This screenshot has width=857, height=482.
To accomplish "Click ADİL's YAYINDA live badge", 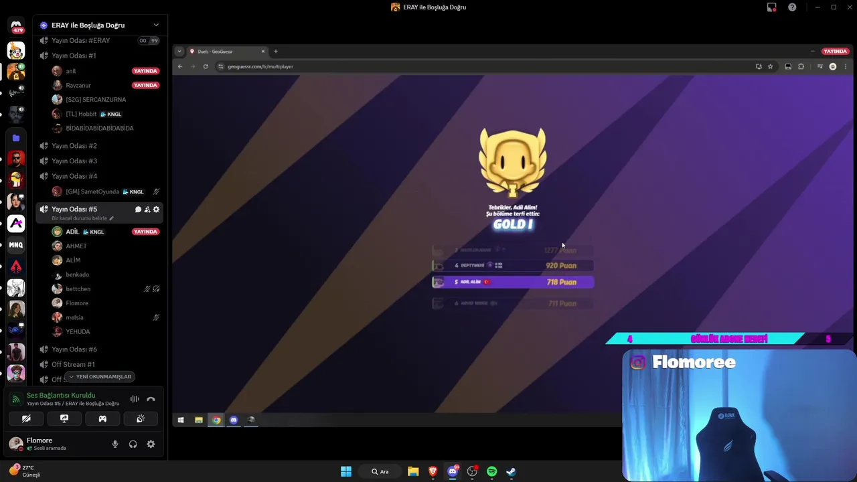I will point(146,232).
